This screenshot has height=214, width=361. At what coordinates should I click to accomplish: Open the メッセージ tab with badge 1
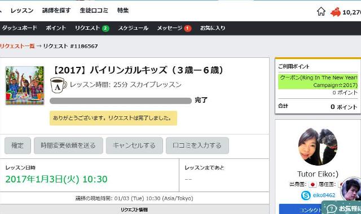tap(174, 28)
